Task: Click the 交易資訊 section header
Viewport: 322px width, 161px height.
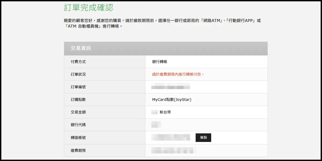Action: click(x=81, y=48)
